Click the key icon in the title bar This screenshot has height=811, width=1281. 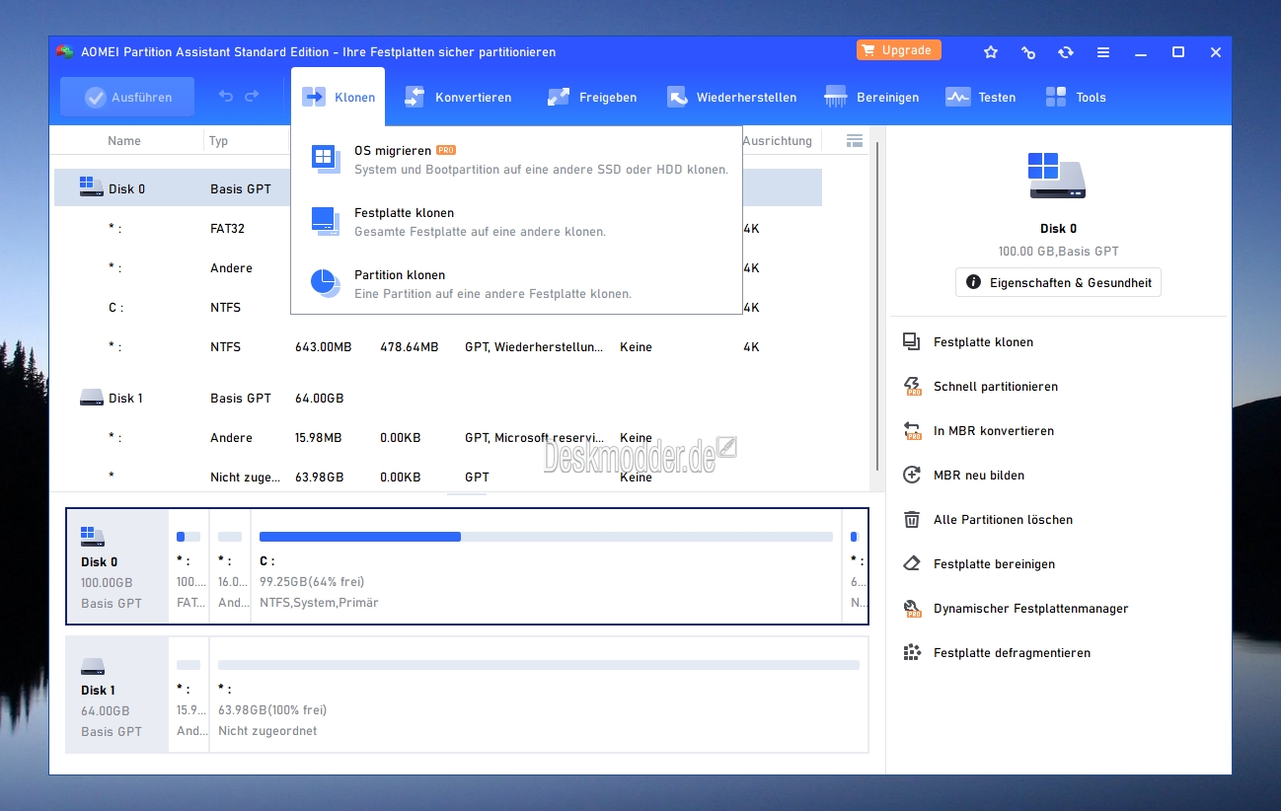tap(1028, 52)
